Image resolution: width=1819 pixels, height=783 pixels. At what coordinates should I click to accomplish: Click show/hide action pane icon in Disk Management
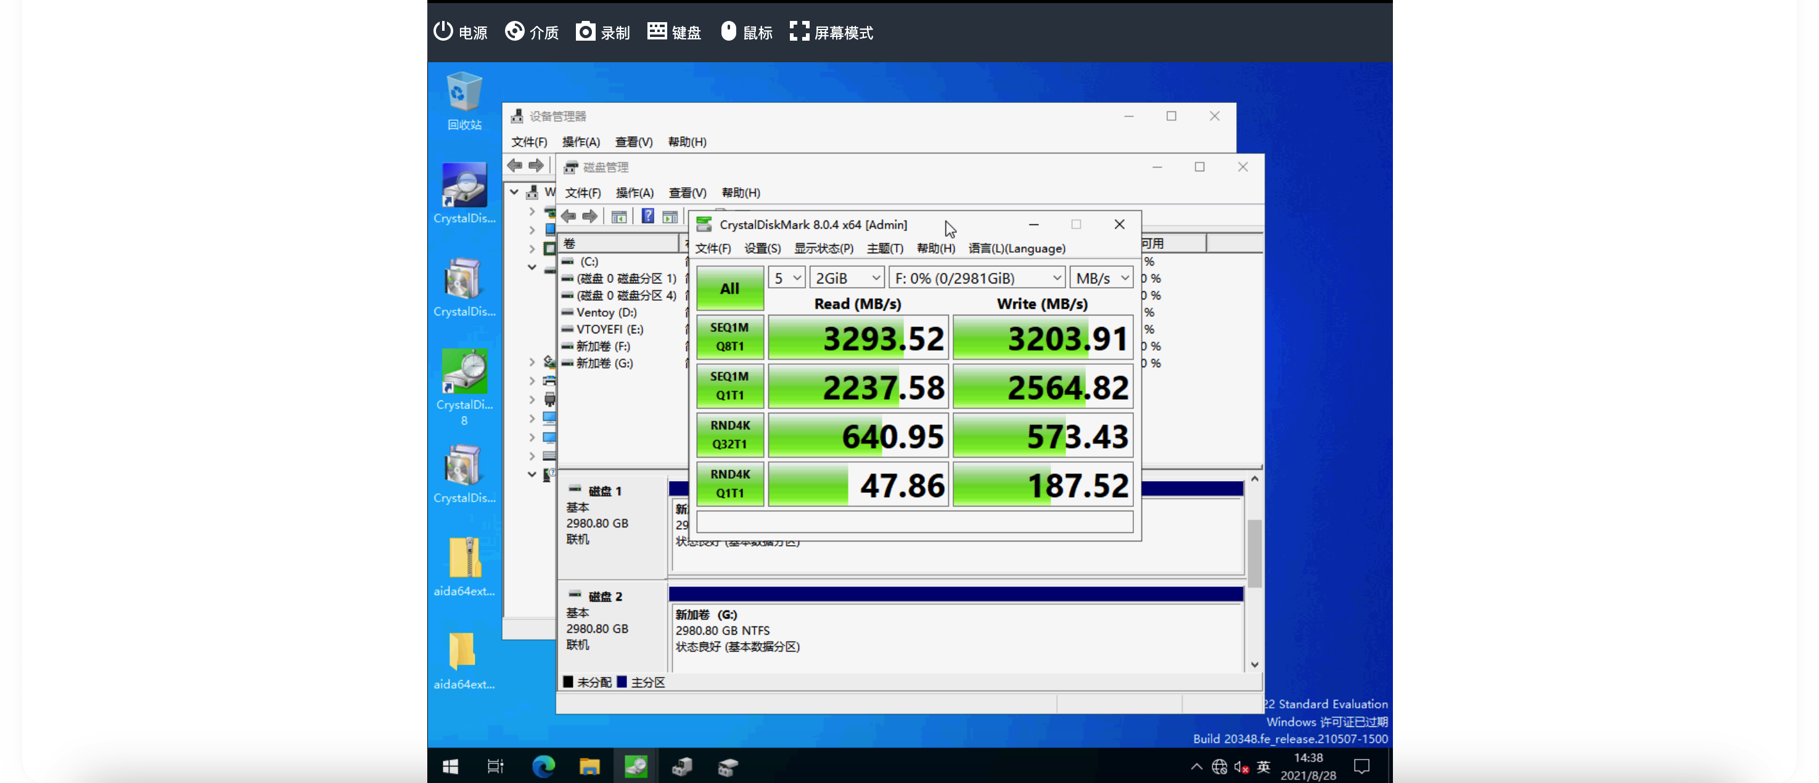(670, 217)
